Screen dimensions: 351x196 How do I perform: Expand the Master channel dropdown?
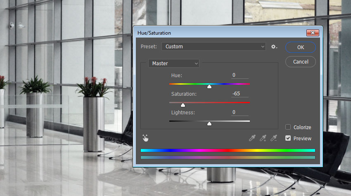pos(173,64)
